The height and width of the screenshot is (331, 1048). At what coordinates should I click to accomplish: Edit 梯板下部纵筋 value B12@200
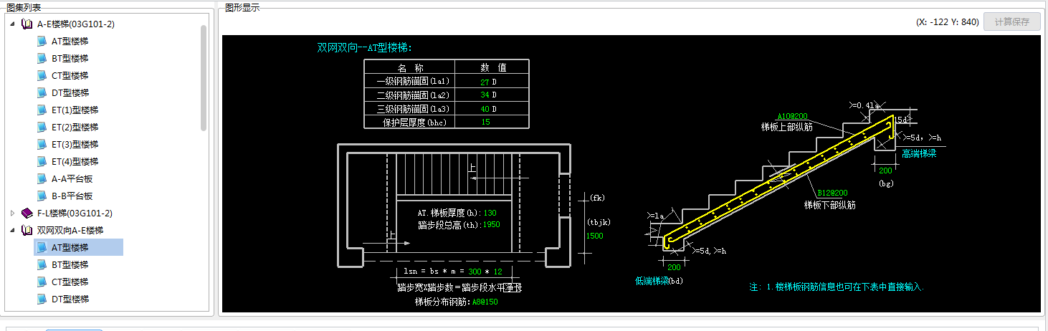tap(832, 193)
